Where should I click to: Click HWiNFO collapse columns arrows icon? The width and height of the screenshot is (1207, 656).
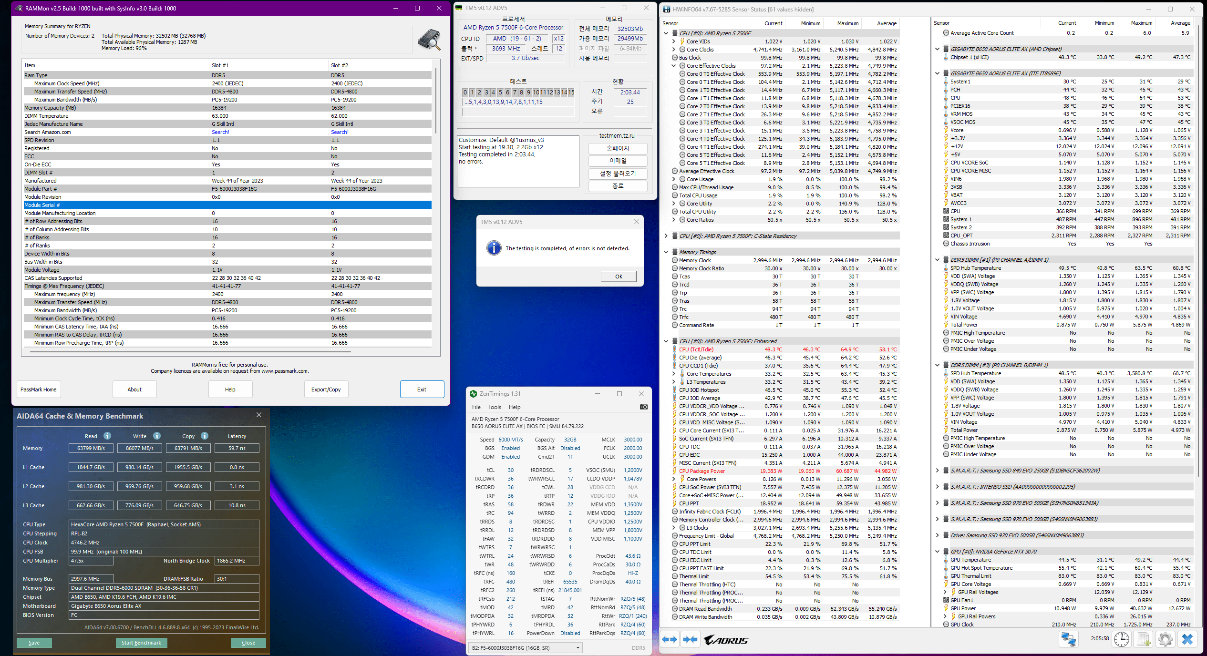[x=690, y=640]
